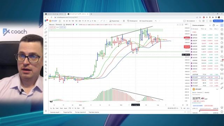Select the trend line drawing tool
This screenshot has width=224, height=126.
(x=46, y=29)
